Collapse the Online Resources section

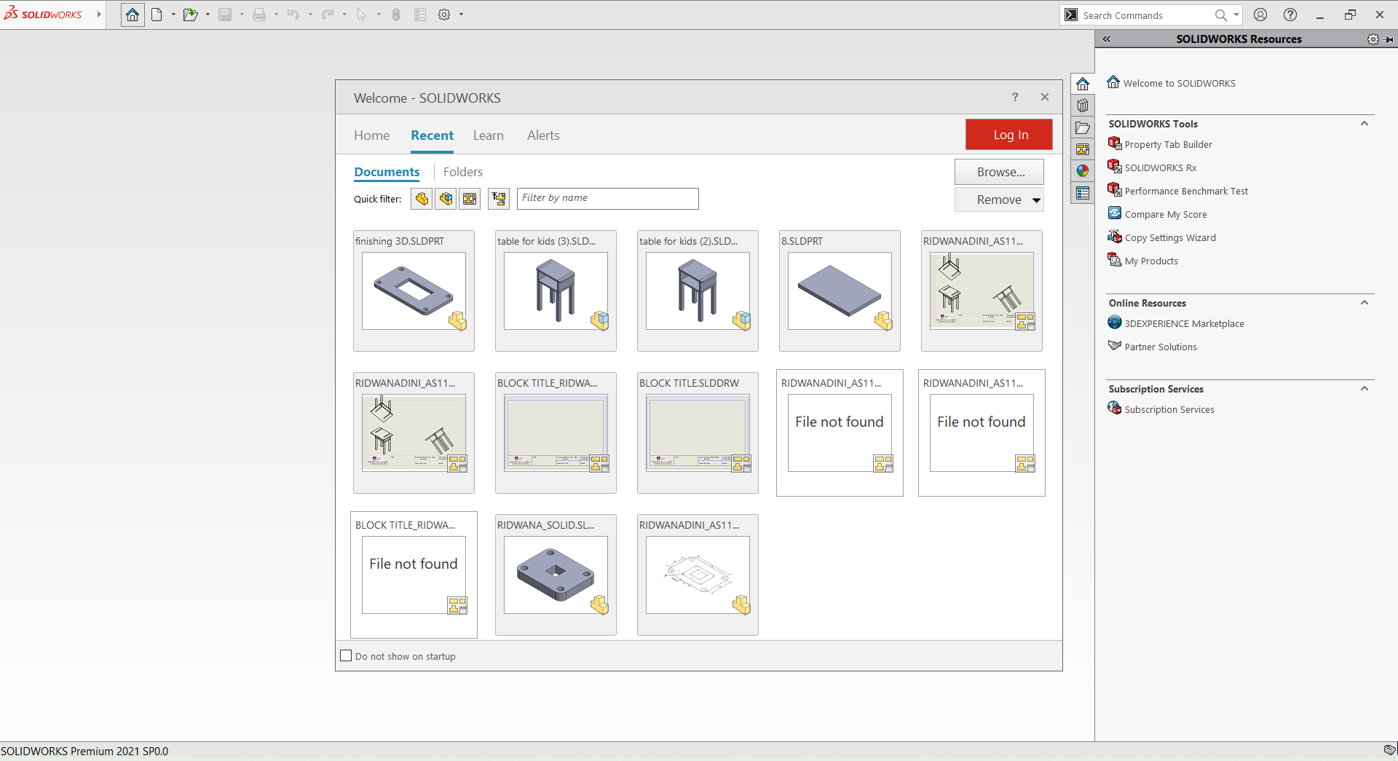(1365, 303)
